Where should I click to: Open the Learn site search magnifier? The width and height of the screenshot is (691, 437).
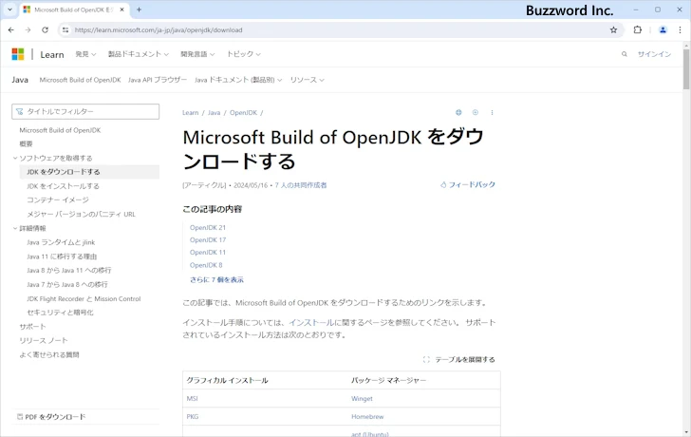click(624, 54)
